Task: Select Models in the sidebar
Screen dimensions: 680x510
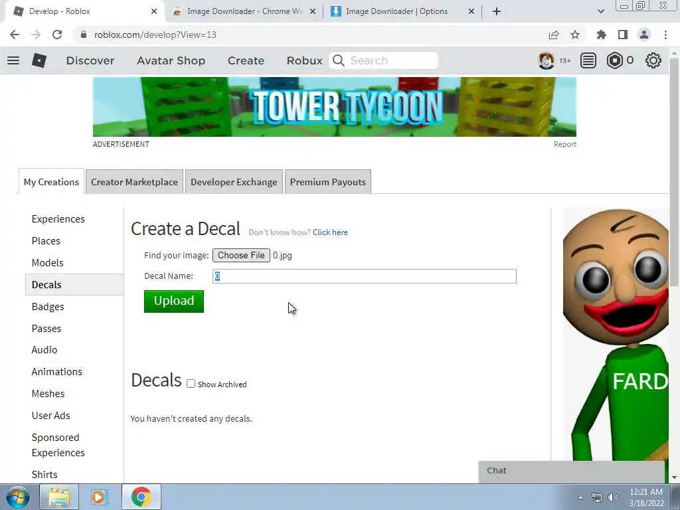Action: [47, 263]
